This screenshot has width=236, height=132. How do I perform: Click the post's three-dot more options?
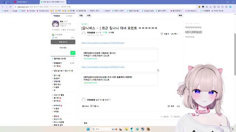(180, 34)
